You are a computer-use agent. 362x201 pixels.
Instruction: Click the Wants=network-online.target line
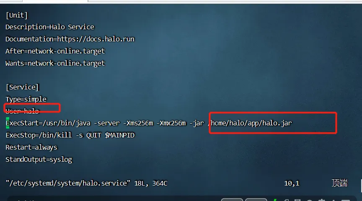tap(55, 64)
